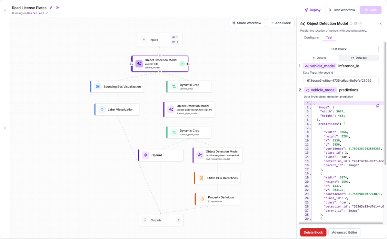Select the Data out toggle
This screenshot has width=387, height=239.
click(359, 58)
